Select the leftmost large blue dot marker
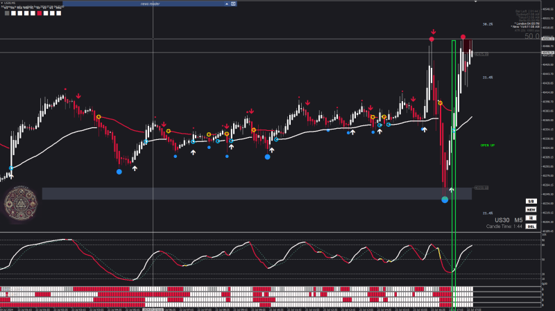 119,172
